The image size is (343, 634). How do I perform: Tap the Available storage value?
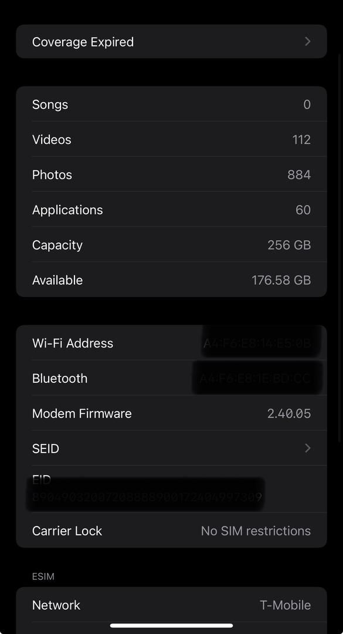[281, 280]
